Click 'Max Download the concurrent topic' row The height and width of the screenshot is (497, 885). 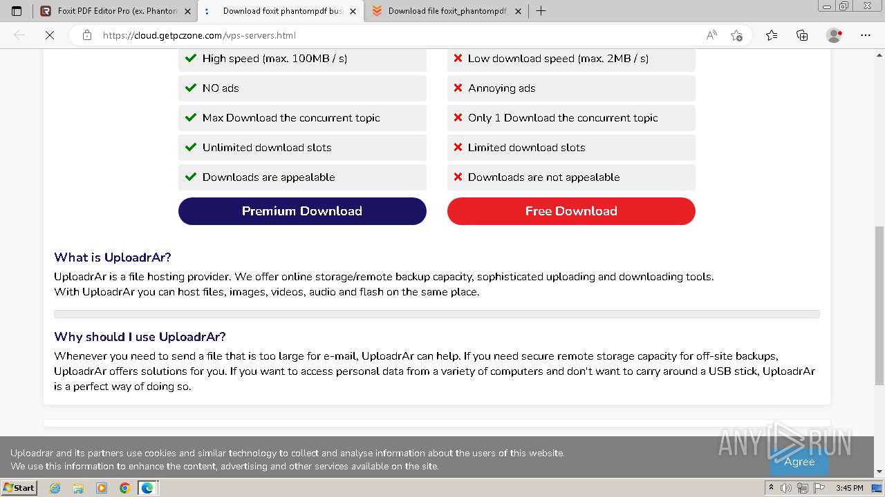point(302,118)
